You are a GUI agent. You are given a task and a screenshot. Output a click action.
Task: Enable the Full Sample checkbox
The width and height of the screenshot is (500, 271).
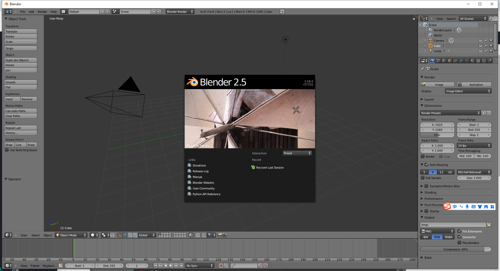423,178
